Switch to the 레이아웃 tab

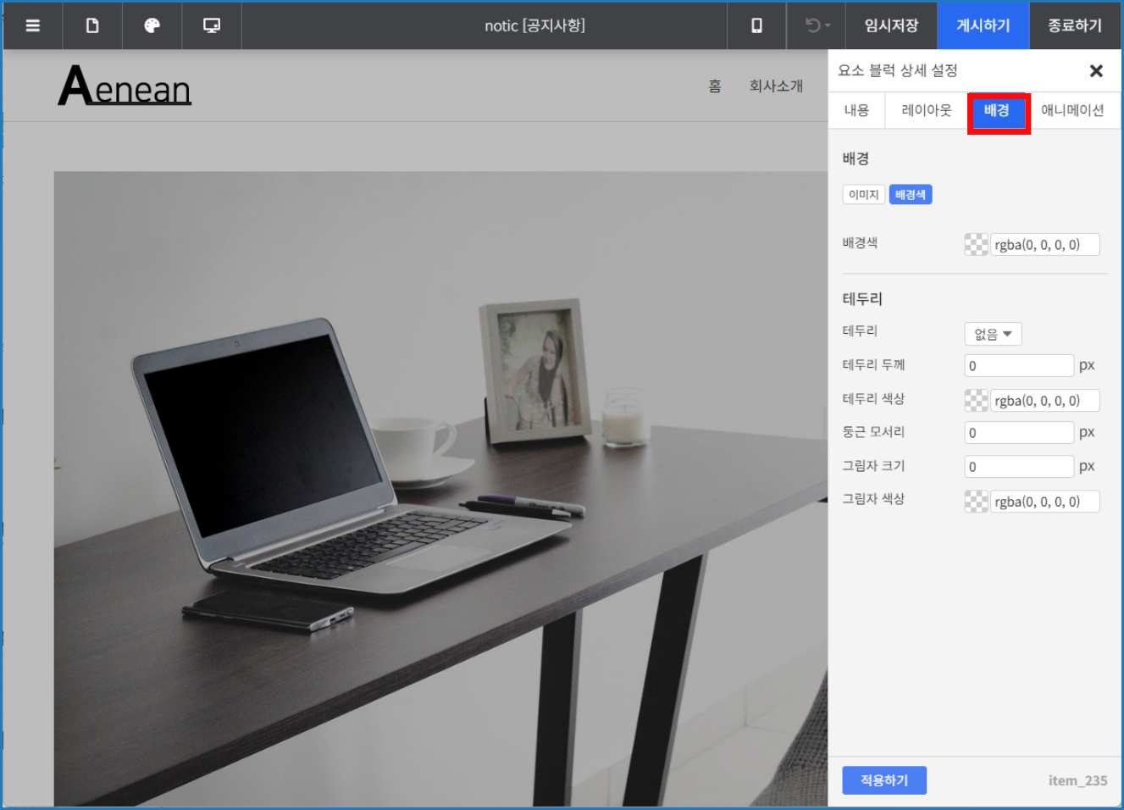[x=927, y=110]
